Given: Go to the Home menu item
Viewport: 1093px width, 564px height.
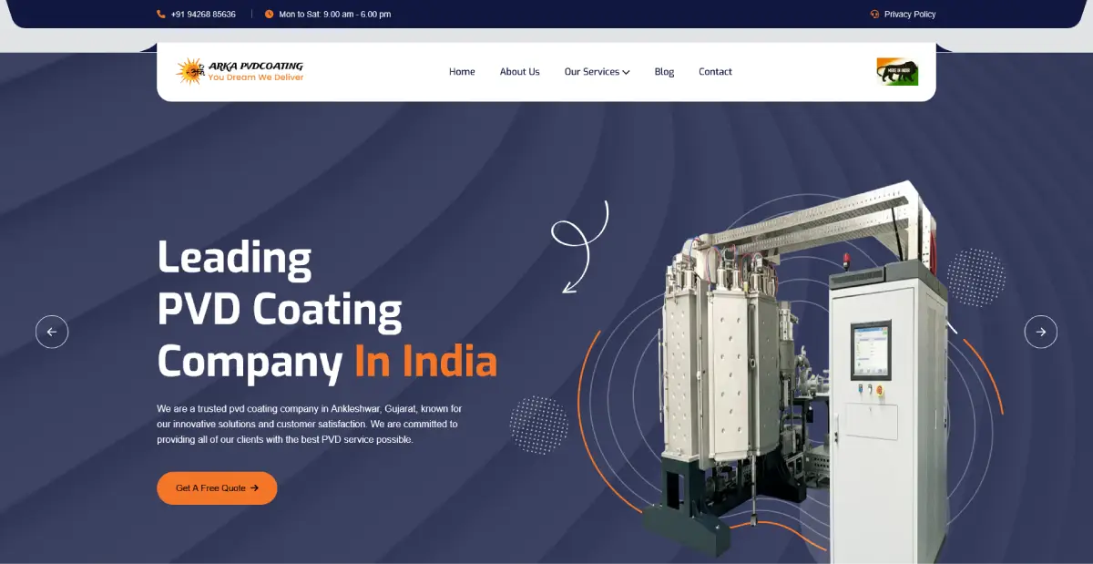Looking at the screenshot, I should (x=462, y=72).
